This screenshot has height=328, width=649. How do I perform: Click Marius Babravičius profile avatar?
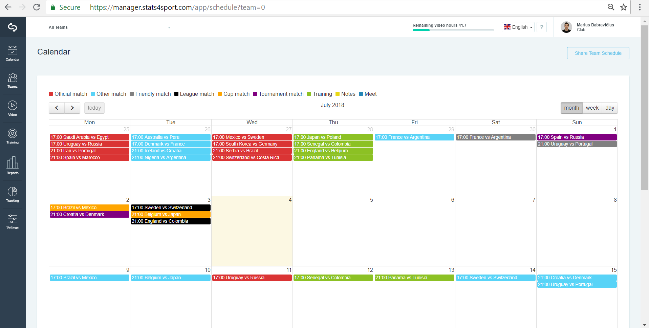(566, 27)
